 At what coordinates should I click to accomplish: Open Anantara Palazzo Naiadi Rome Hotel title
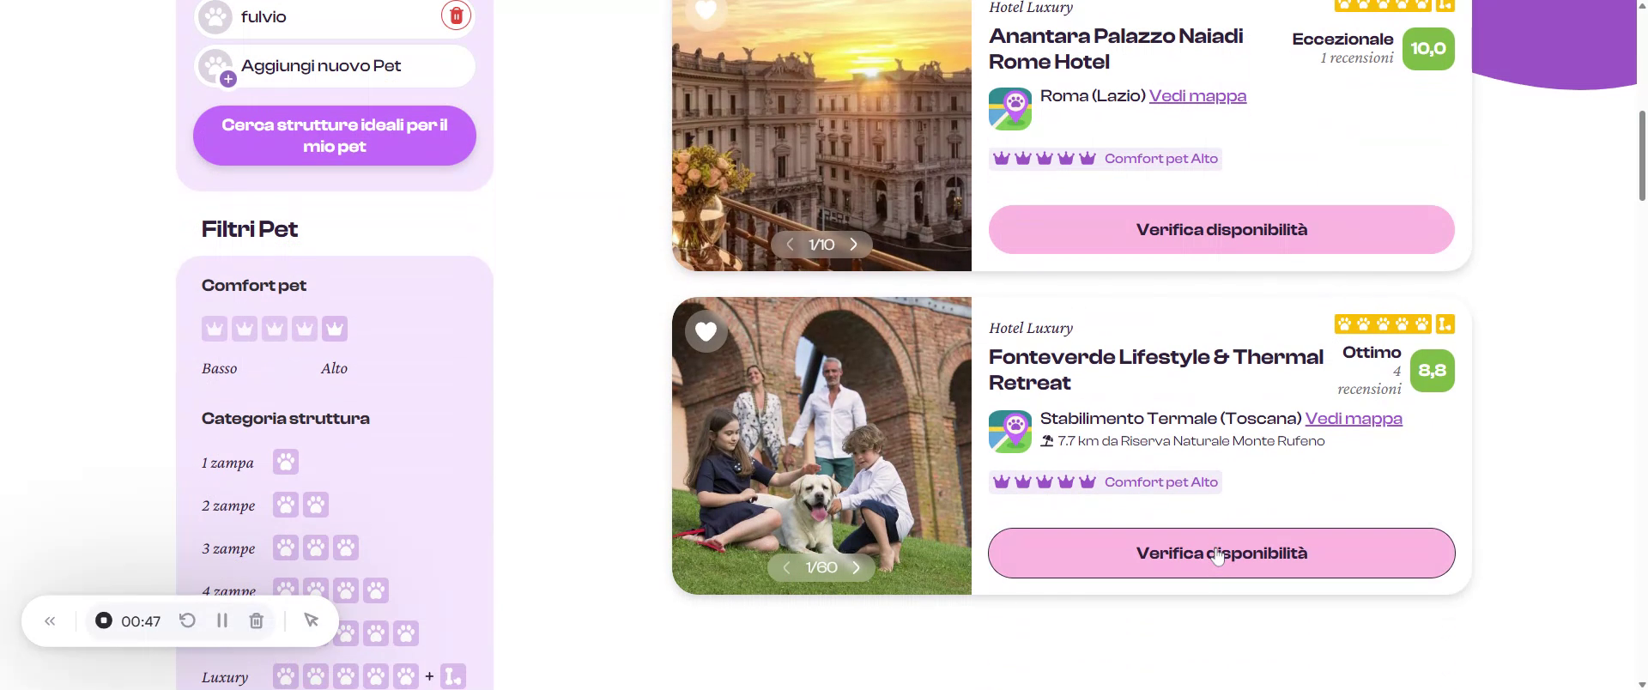click(x=1116, y=49)
